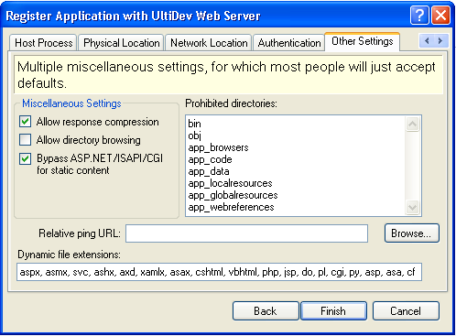Disable Allow response compression
The width and height of the screenshot is (456, 336).
pyautogui.click(x=25, y=122)
